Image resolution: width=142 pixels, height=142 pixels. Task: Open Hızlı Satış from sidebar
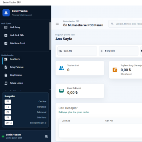[x=15, y=27]
